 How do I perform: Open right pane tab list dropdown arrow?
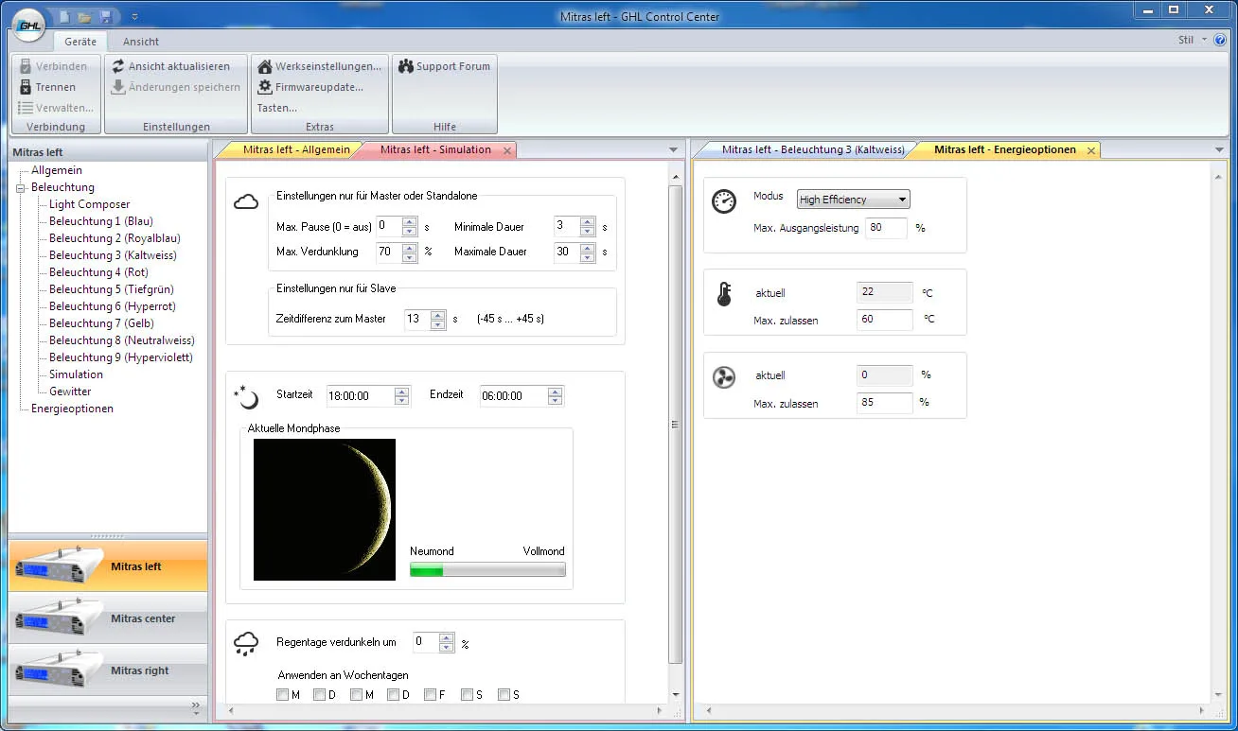pyautogui.click(x=1219, y=149)
